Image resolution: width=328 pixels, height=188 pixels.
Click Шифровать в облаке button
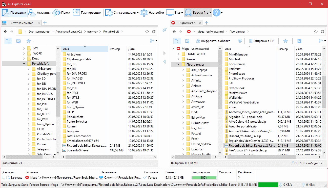tap(213, 41)
